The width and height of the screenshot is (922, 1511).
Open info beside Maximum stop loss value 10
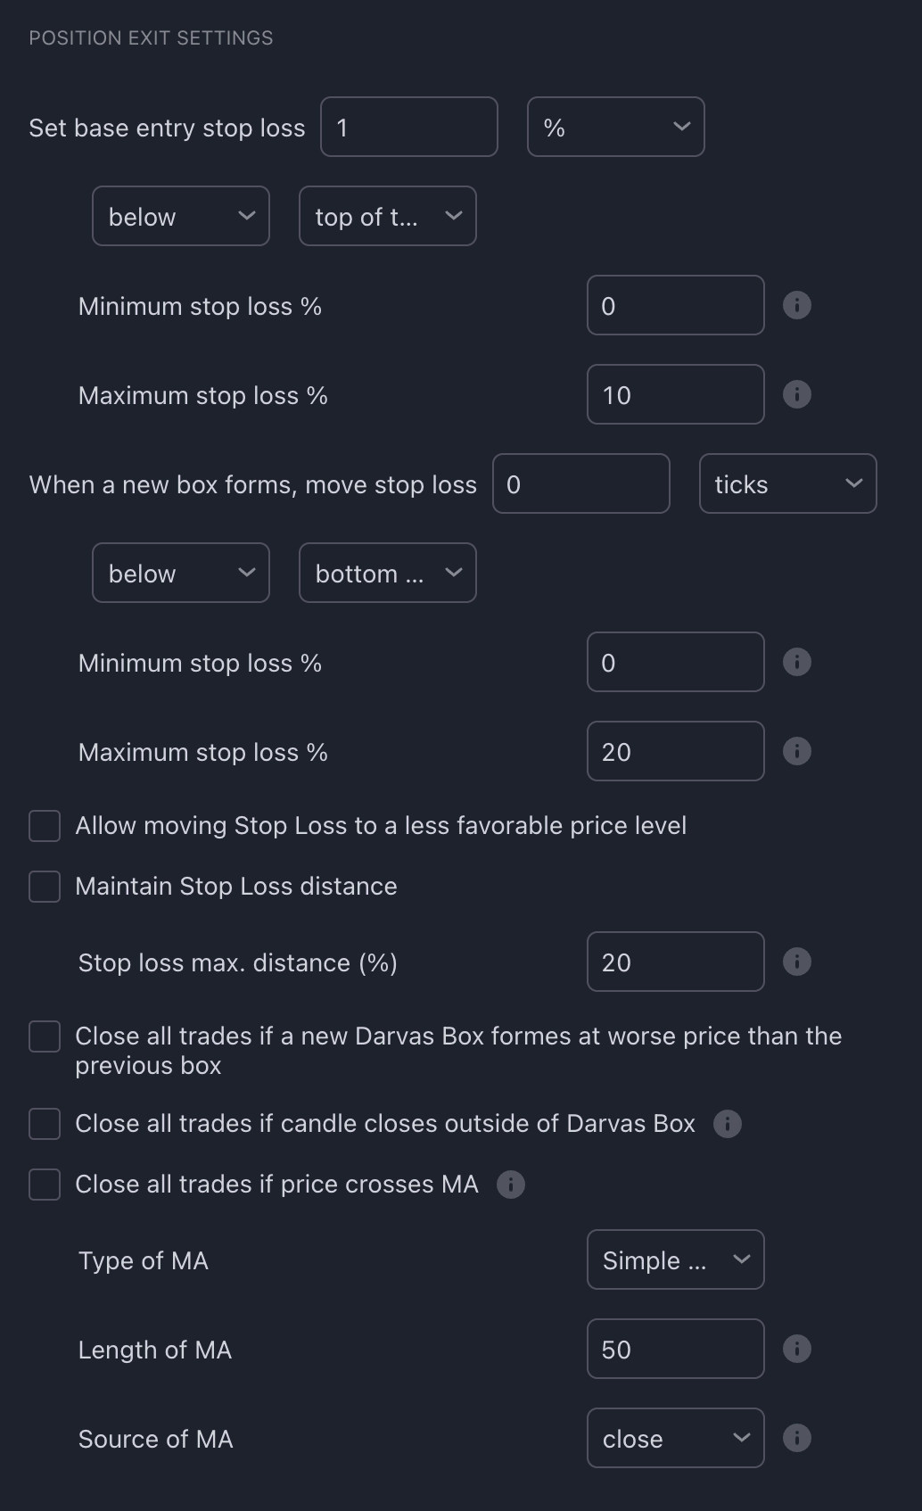tap(796, 394)
